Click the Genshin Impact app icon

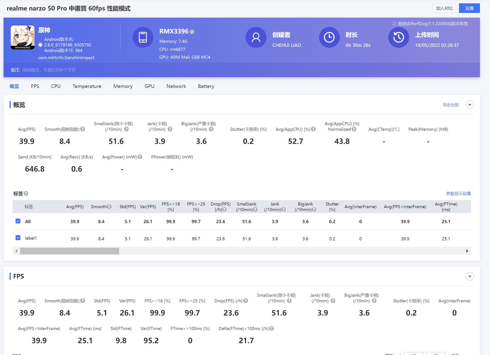23,37
